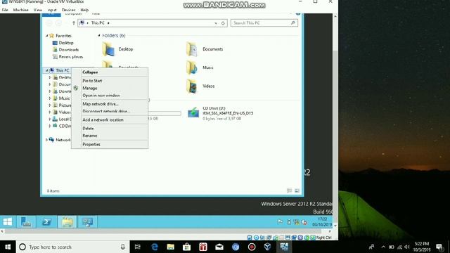The width and height of the screenshot is (450, 253).
Task: Click the Cortana microphone icon
Action: 122,247
